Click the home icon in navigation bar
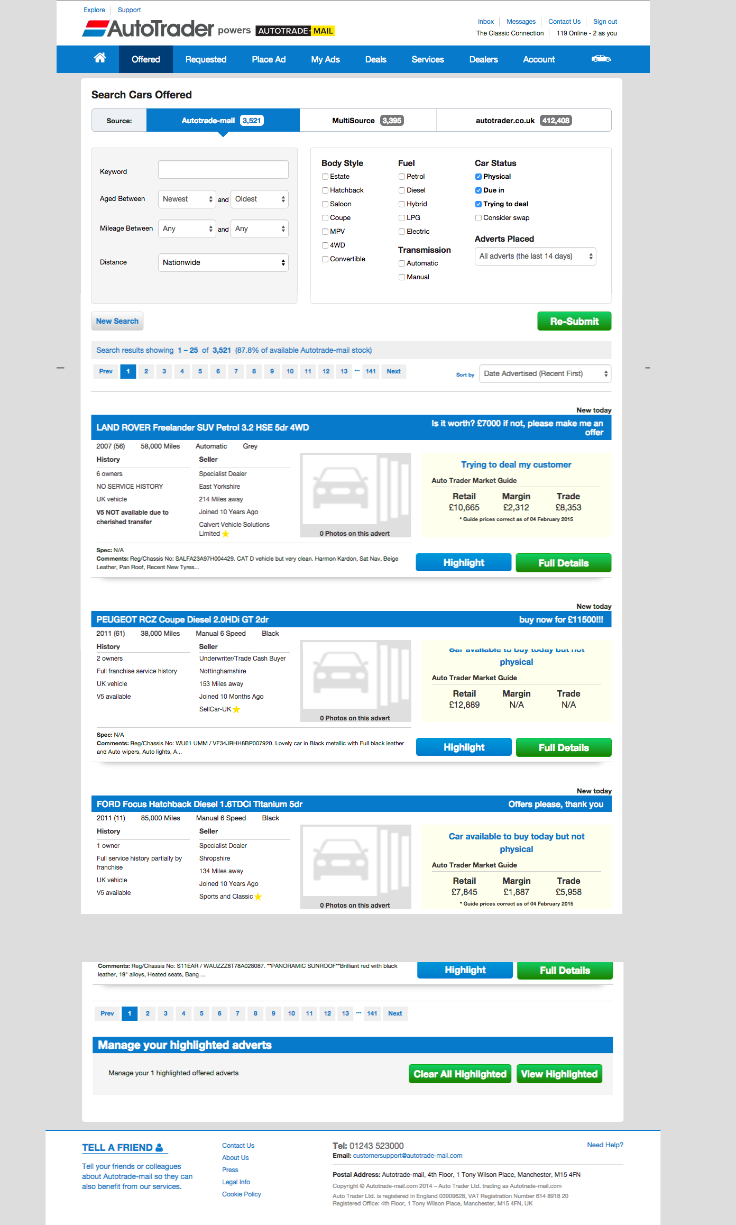The height and width of the screenshot is (1225, 736). point(100,58)
